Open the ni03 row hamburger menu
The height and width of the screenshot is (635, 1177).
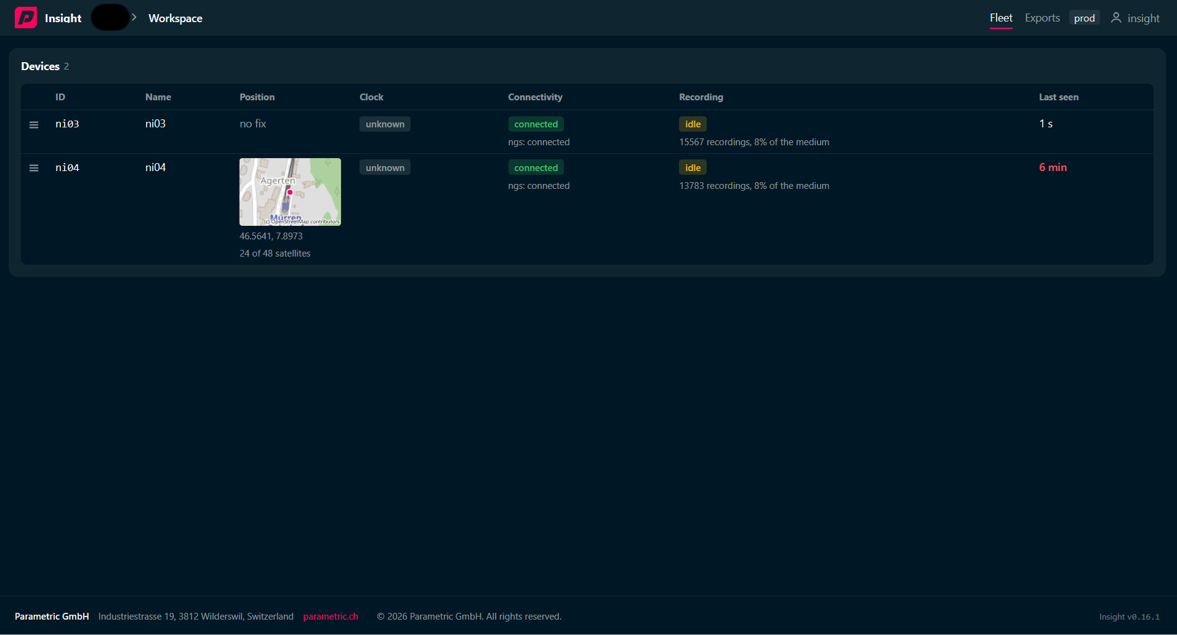pos(34,125)
